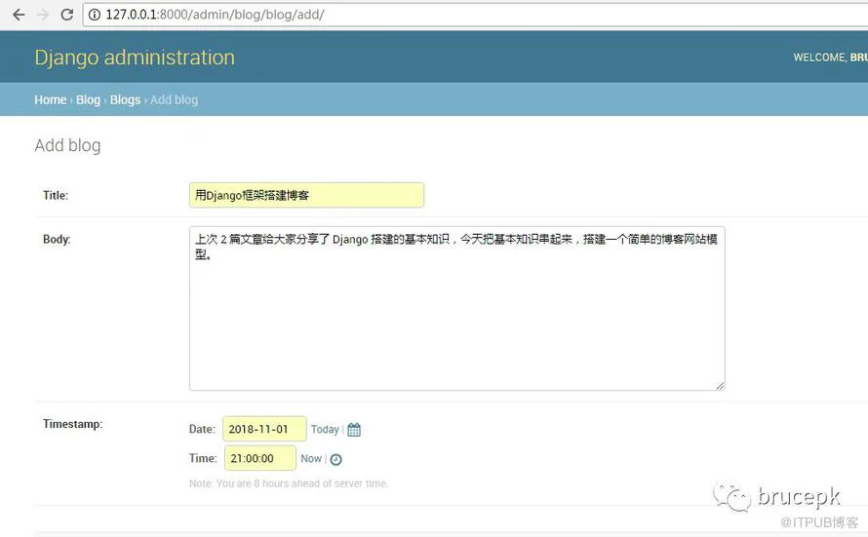Click the Body: field label
The height and width of the screenshot is (537, 868).
click(57, 240)
